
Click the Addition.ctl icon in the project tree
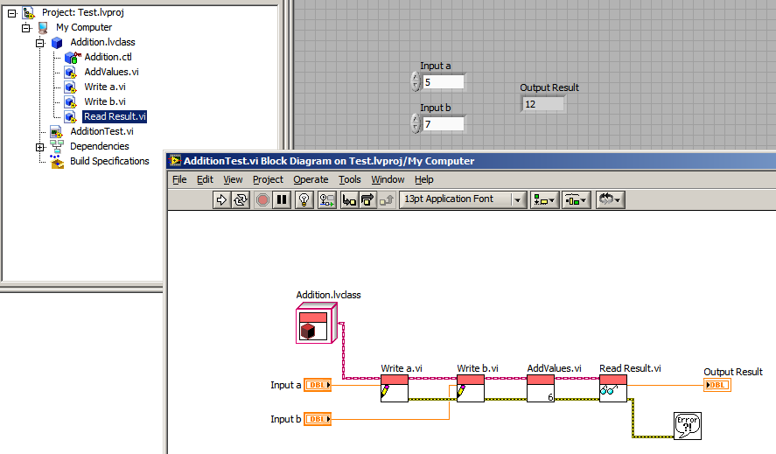(73, 58)
